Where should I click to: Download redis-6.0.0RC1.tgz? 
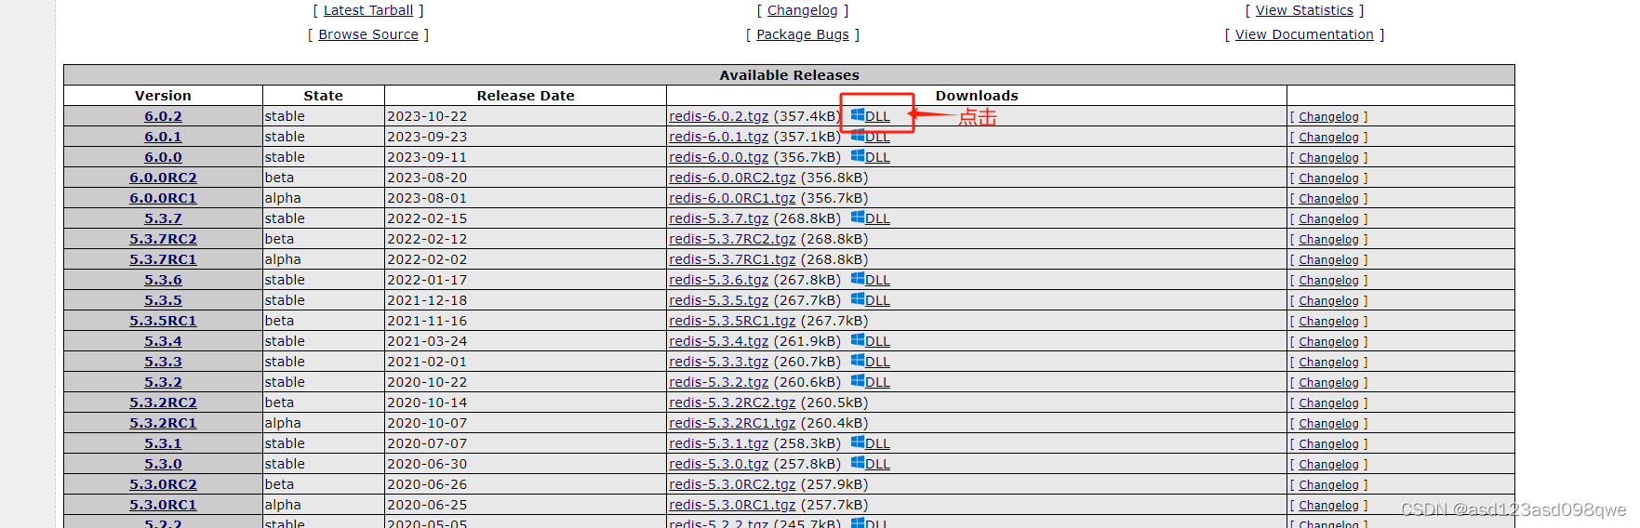(x=732, y=198)
